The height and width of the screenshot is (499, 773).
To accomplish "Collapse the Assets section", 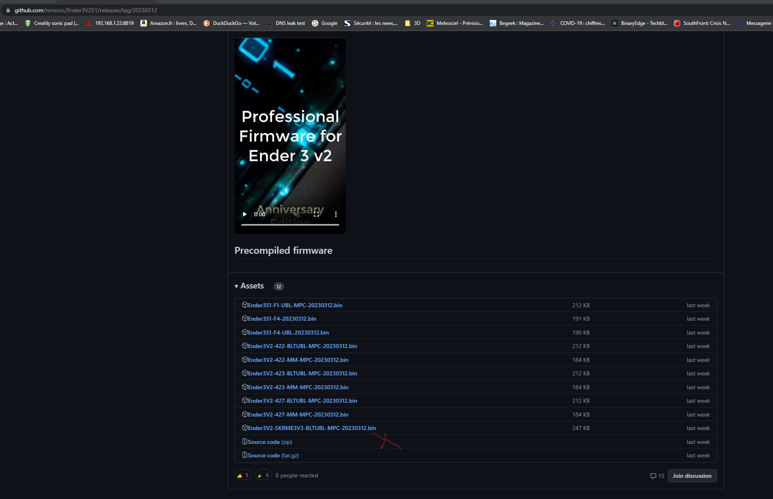I will tap(249, 286).
